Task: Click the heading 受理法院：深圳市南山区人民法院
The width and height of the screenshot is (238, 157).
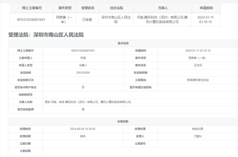Action: (x=46, y=35)
